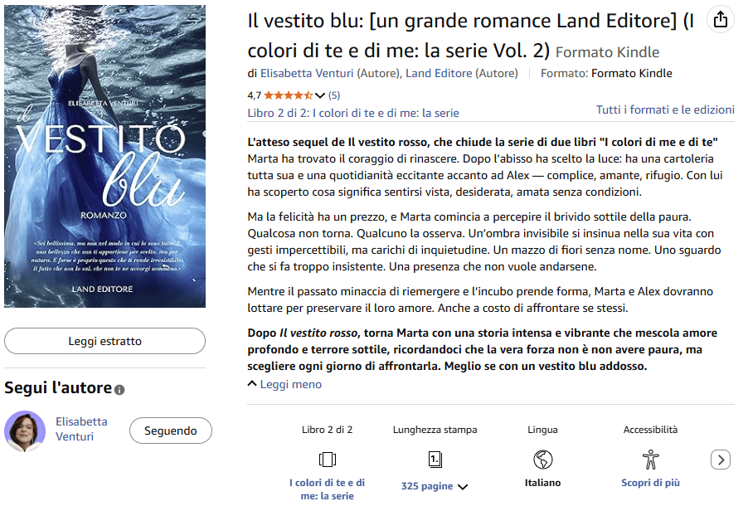Open Tutti i formati e le edizioni
Viewport: 748px width, 506px height.
[x=665, y=109]
